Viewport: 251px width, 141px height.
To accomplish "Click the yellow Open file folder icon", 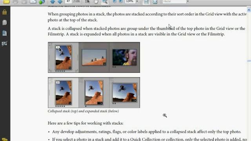I will click(6, 2).
